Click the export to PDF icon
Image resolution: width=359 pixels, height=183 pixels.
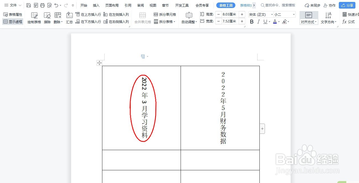[36, 5]
